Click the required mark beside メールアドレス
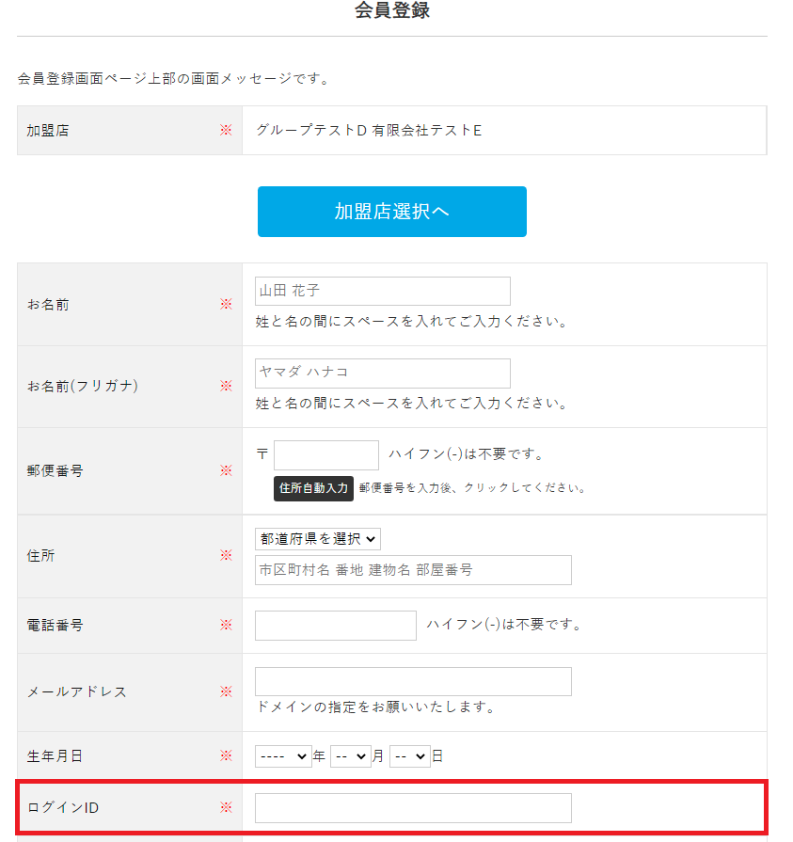Screen dimensions: 793x842 click(x=226, y=691)
